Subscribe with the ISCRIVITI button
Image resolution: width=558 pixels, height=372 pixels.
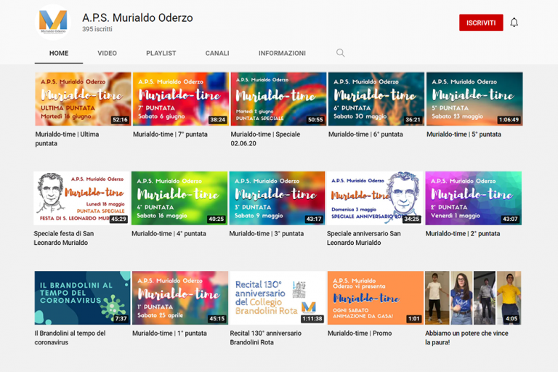481,23
